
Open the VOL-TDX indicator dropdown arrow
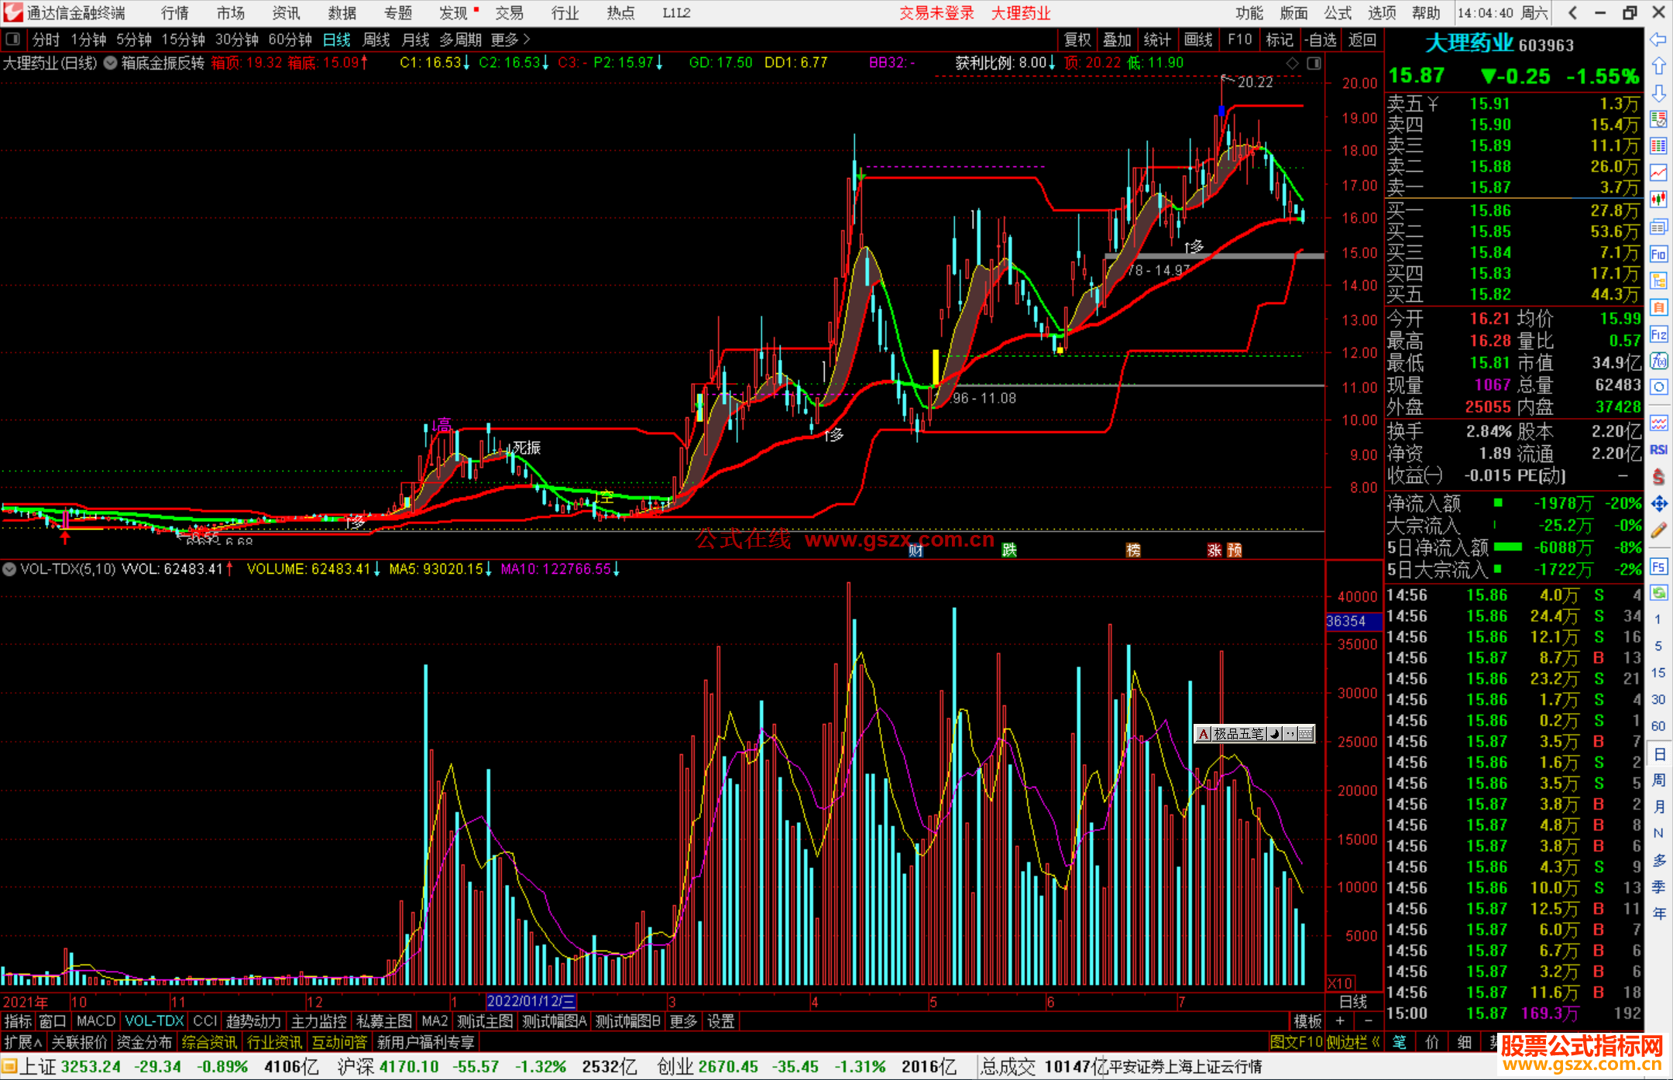pos(9,569)
